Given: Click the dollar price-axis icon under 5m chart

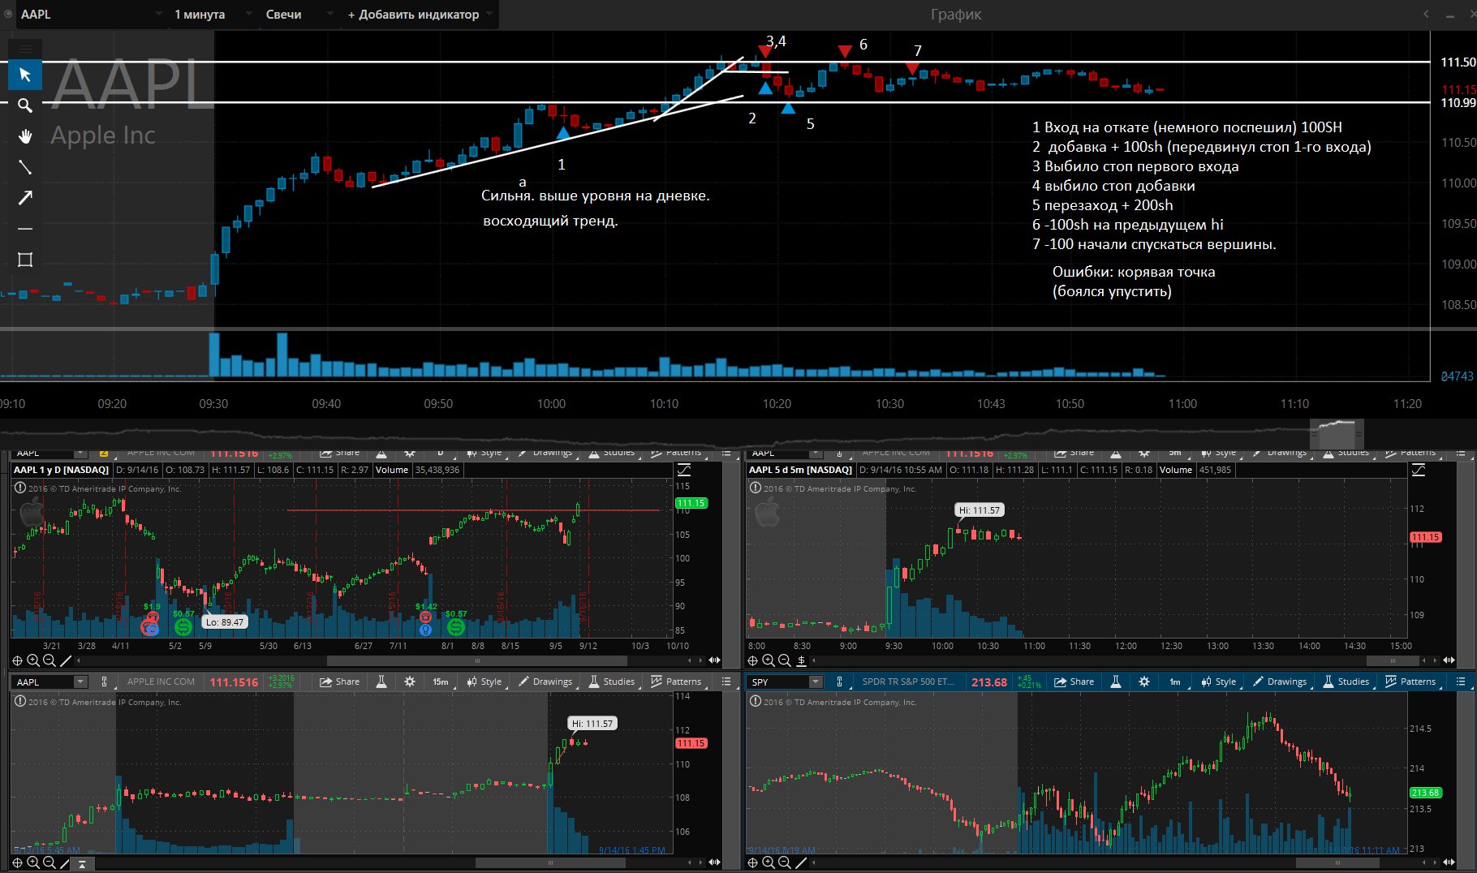Looking at the screenshot, I should click(801, 661).
